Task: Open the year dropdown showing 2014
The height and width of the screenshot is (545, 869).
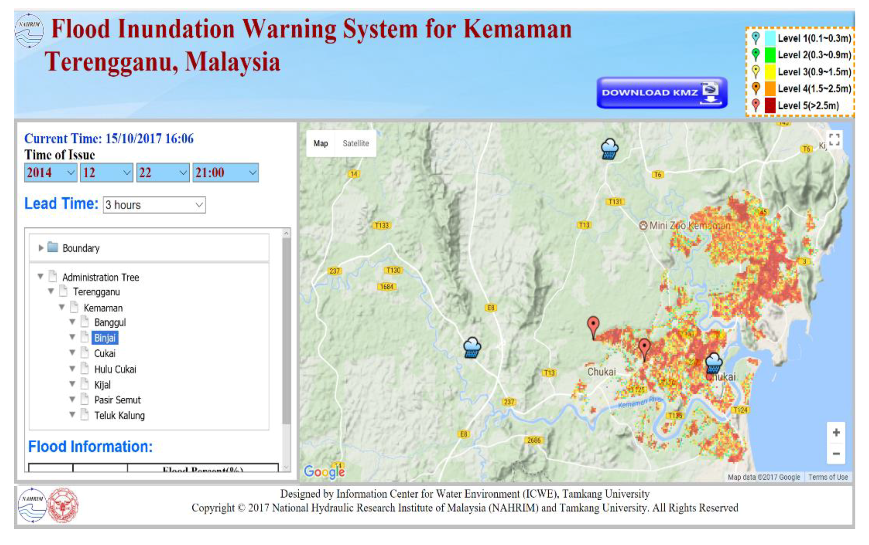Action: pos(50,173)
